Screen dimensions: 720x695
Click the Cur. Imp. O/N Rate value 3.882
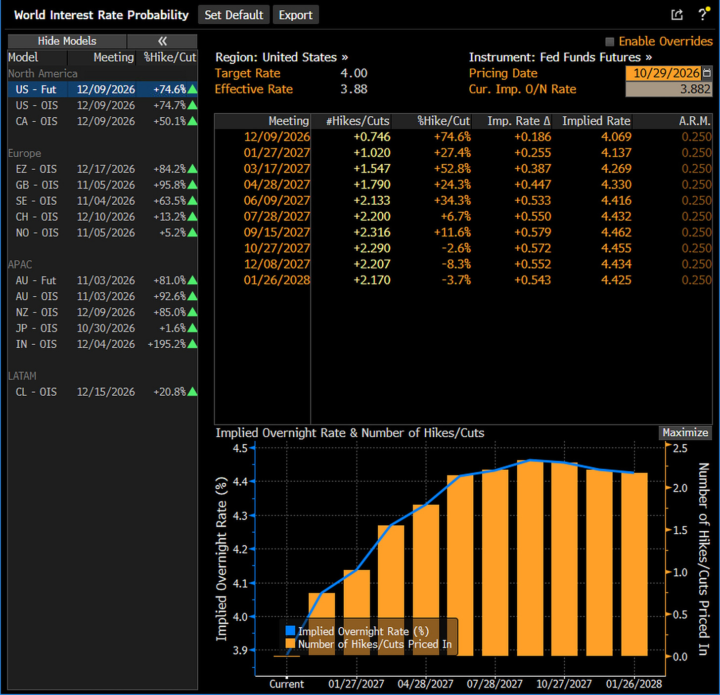coord(669,90)
